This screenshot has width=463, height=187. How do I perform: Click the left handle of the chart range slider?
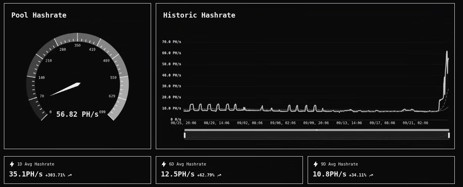185,135
